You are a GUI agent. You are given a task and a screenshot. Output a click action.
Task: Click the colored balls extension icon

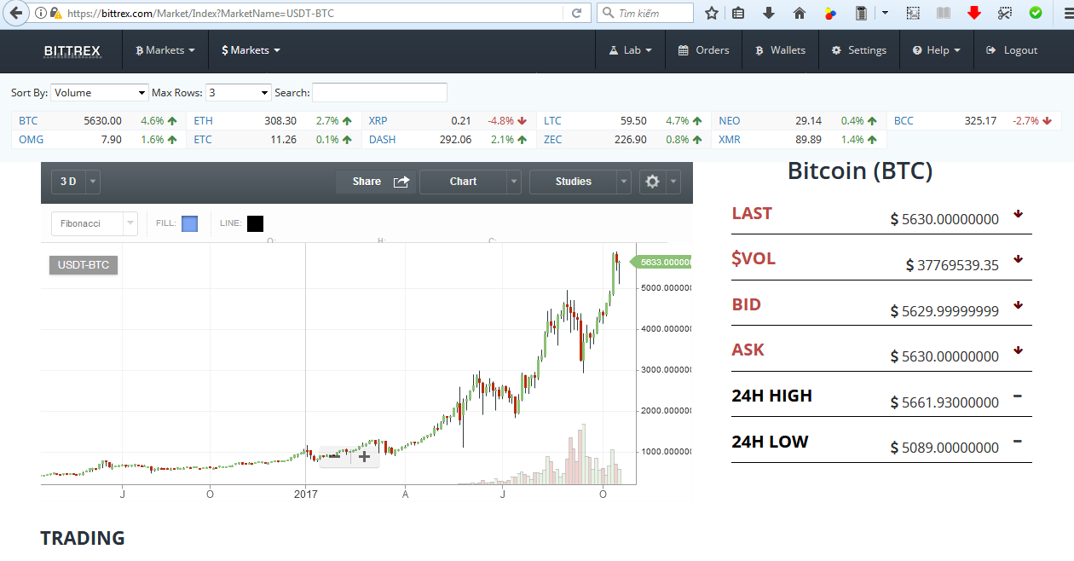coord(831,13)
